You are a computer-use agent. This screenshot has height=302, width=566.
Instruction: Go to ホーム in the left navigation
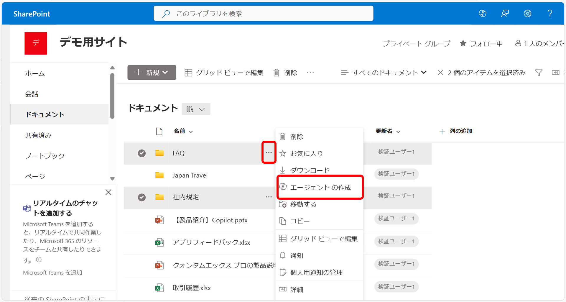[x=35, y=73]
